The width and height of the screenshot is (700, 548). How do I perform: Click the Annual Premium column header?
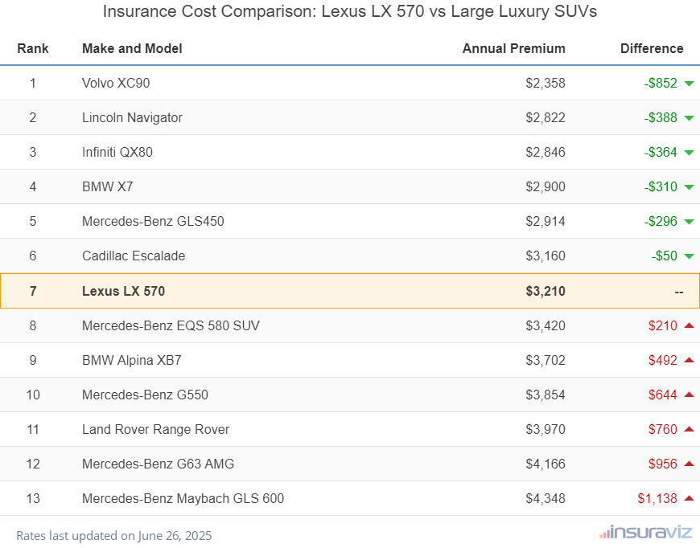[514, 48]
